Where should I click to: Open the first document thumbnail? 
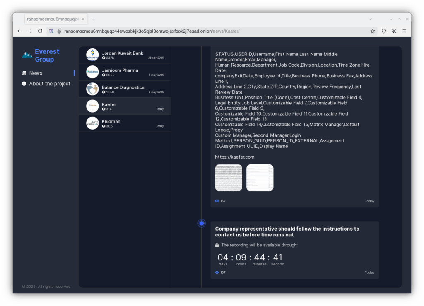point(229,178)
